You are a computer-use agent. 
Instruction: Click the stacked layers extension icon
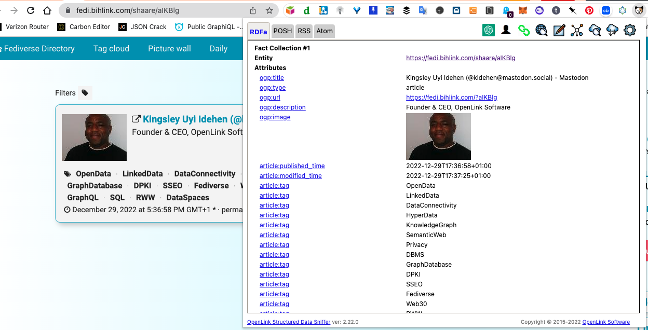pyautogui.click(x=407, y=10)
